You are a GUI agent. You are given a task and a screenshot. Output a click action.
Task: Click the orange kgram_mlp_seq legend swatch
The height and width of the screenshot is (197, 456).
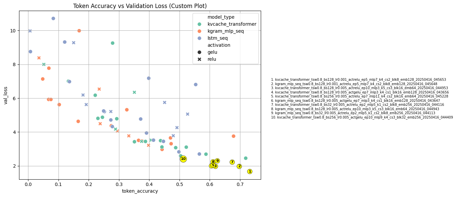pyautogui.click(x=200, y=31)
